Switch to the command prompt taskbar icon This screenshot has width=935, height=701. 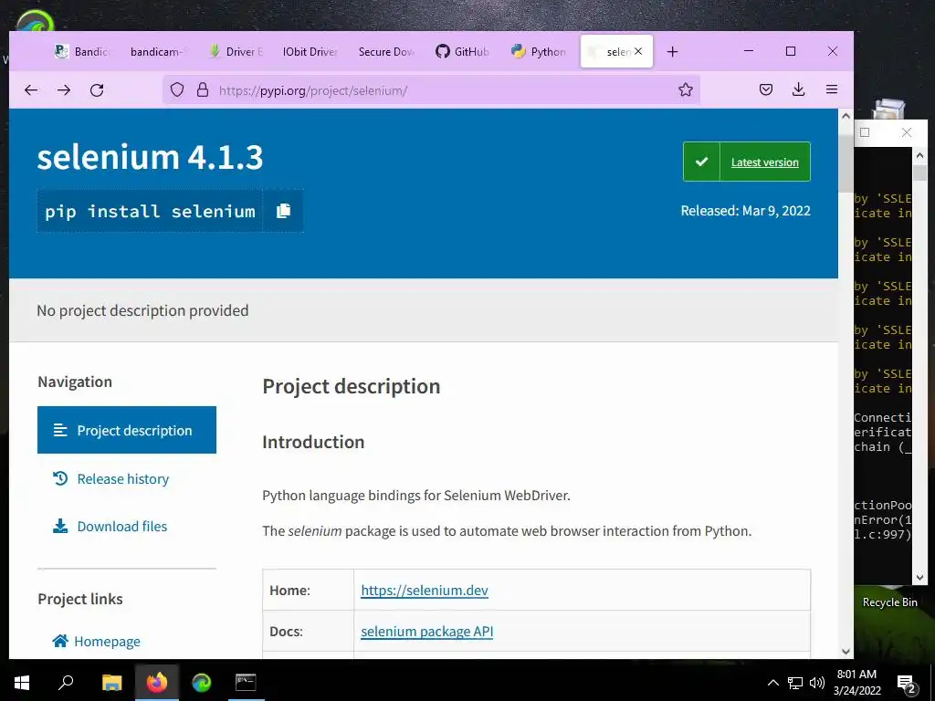coord(245,682)
